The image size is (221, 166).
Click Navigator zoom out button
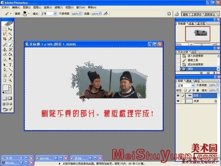click(x=191, y=45)
